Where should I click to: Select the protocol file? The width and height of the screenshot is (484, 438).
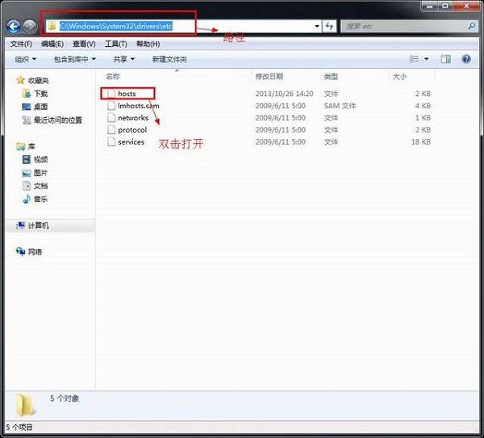pyautogui.click(x=132, y=130)
